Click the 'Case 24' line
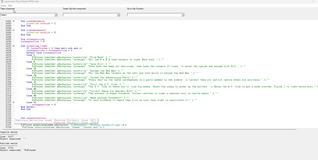318x160 pixels. [31, 75]
